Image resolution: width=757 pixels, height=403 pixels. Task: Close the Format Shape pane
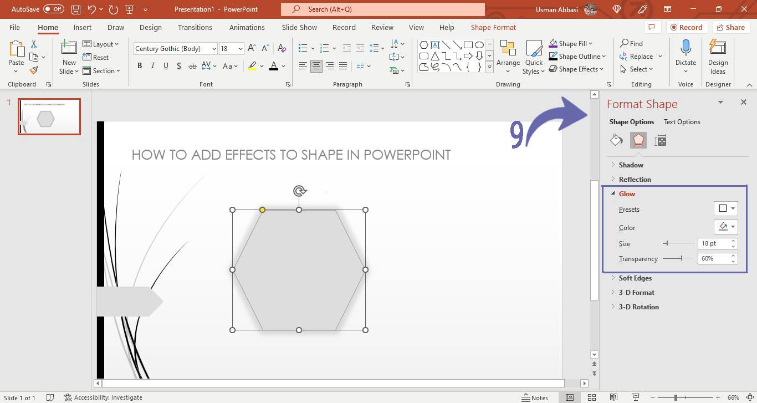[743, 102]
